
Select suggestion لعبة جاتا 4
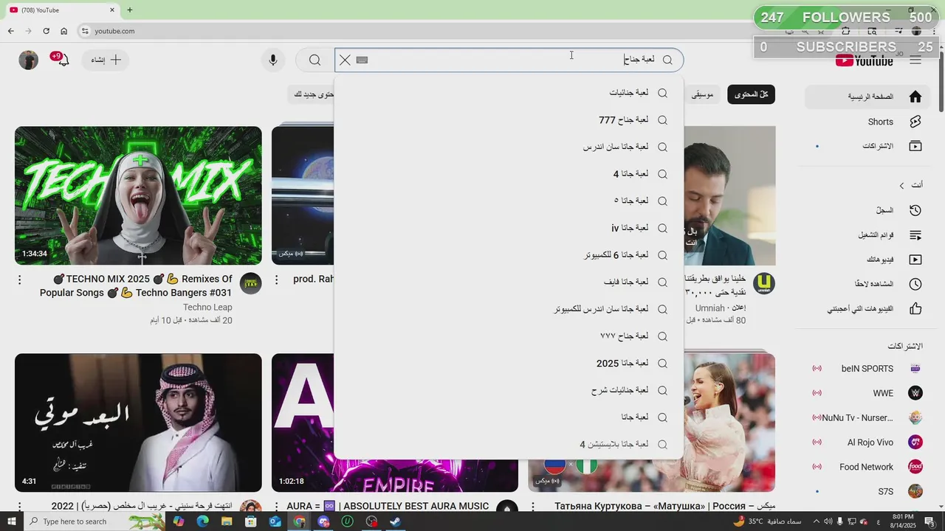(x=509, y=174)
